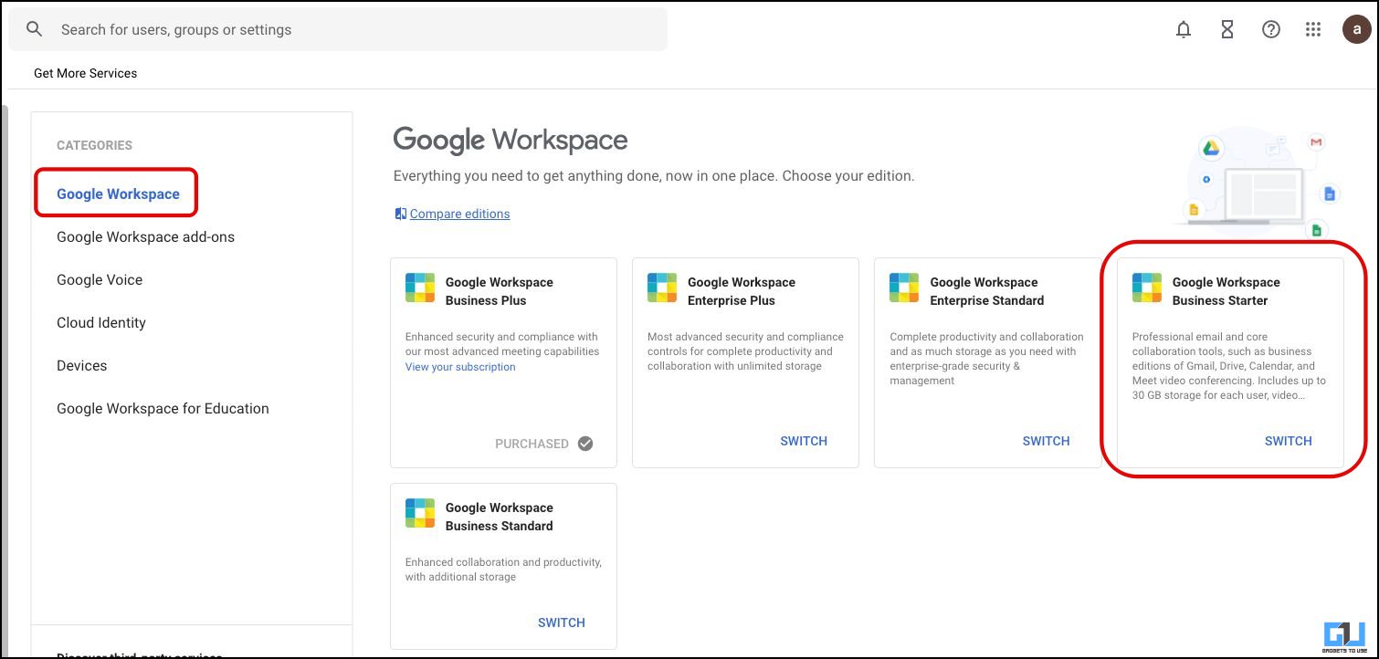Click the notifications bell icon

click(x=1184, y=28)
